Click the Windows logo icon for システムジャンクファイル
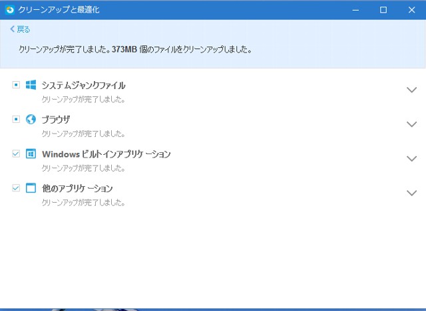 click(31, 85)
